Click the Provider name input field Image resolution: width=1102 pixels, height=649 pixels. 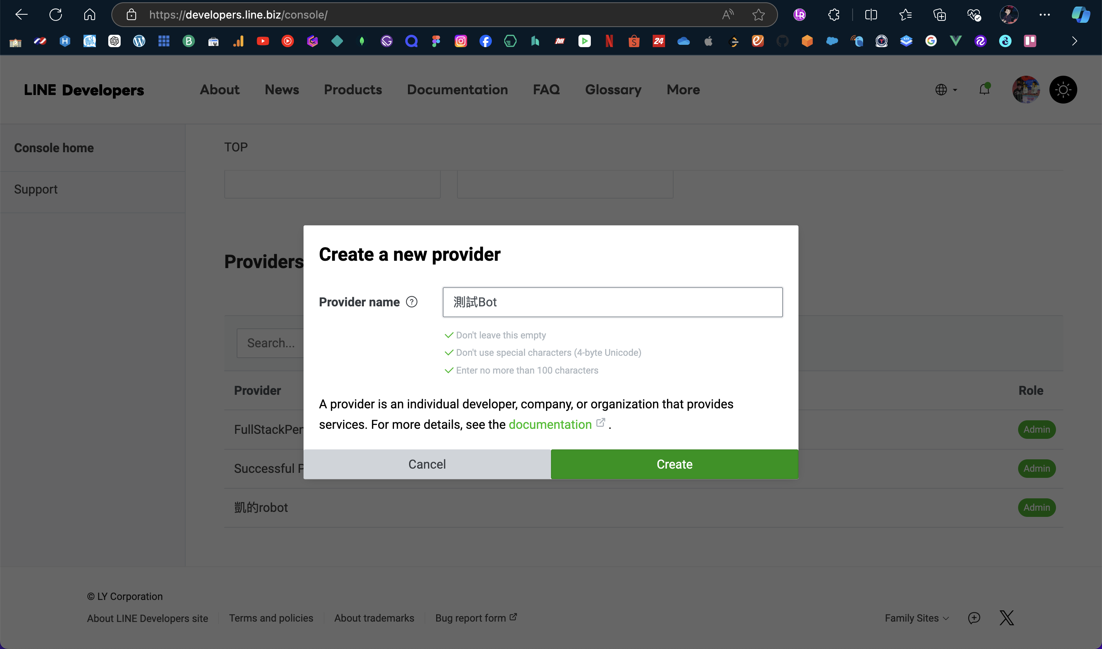point(612,302)
